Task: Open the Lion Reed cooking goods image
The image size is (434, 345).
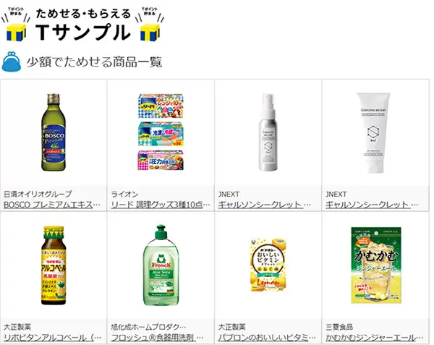Action: [x=161, y=132]
